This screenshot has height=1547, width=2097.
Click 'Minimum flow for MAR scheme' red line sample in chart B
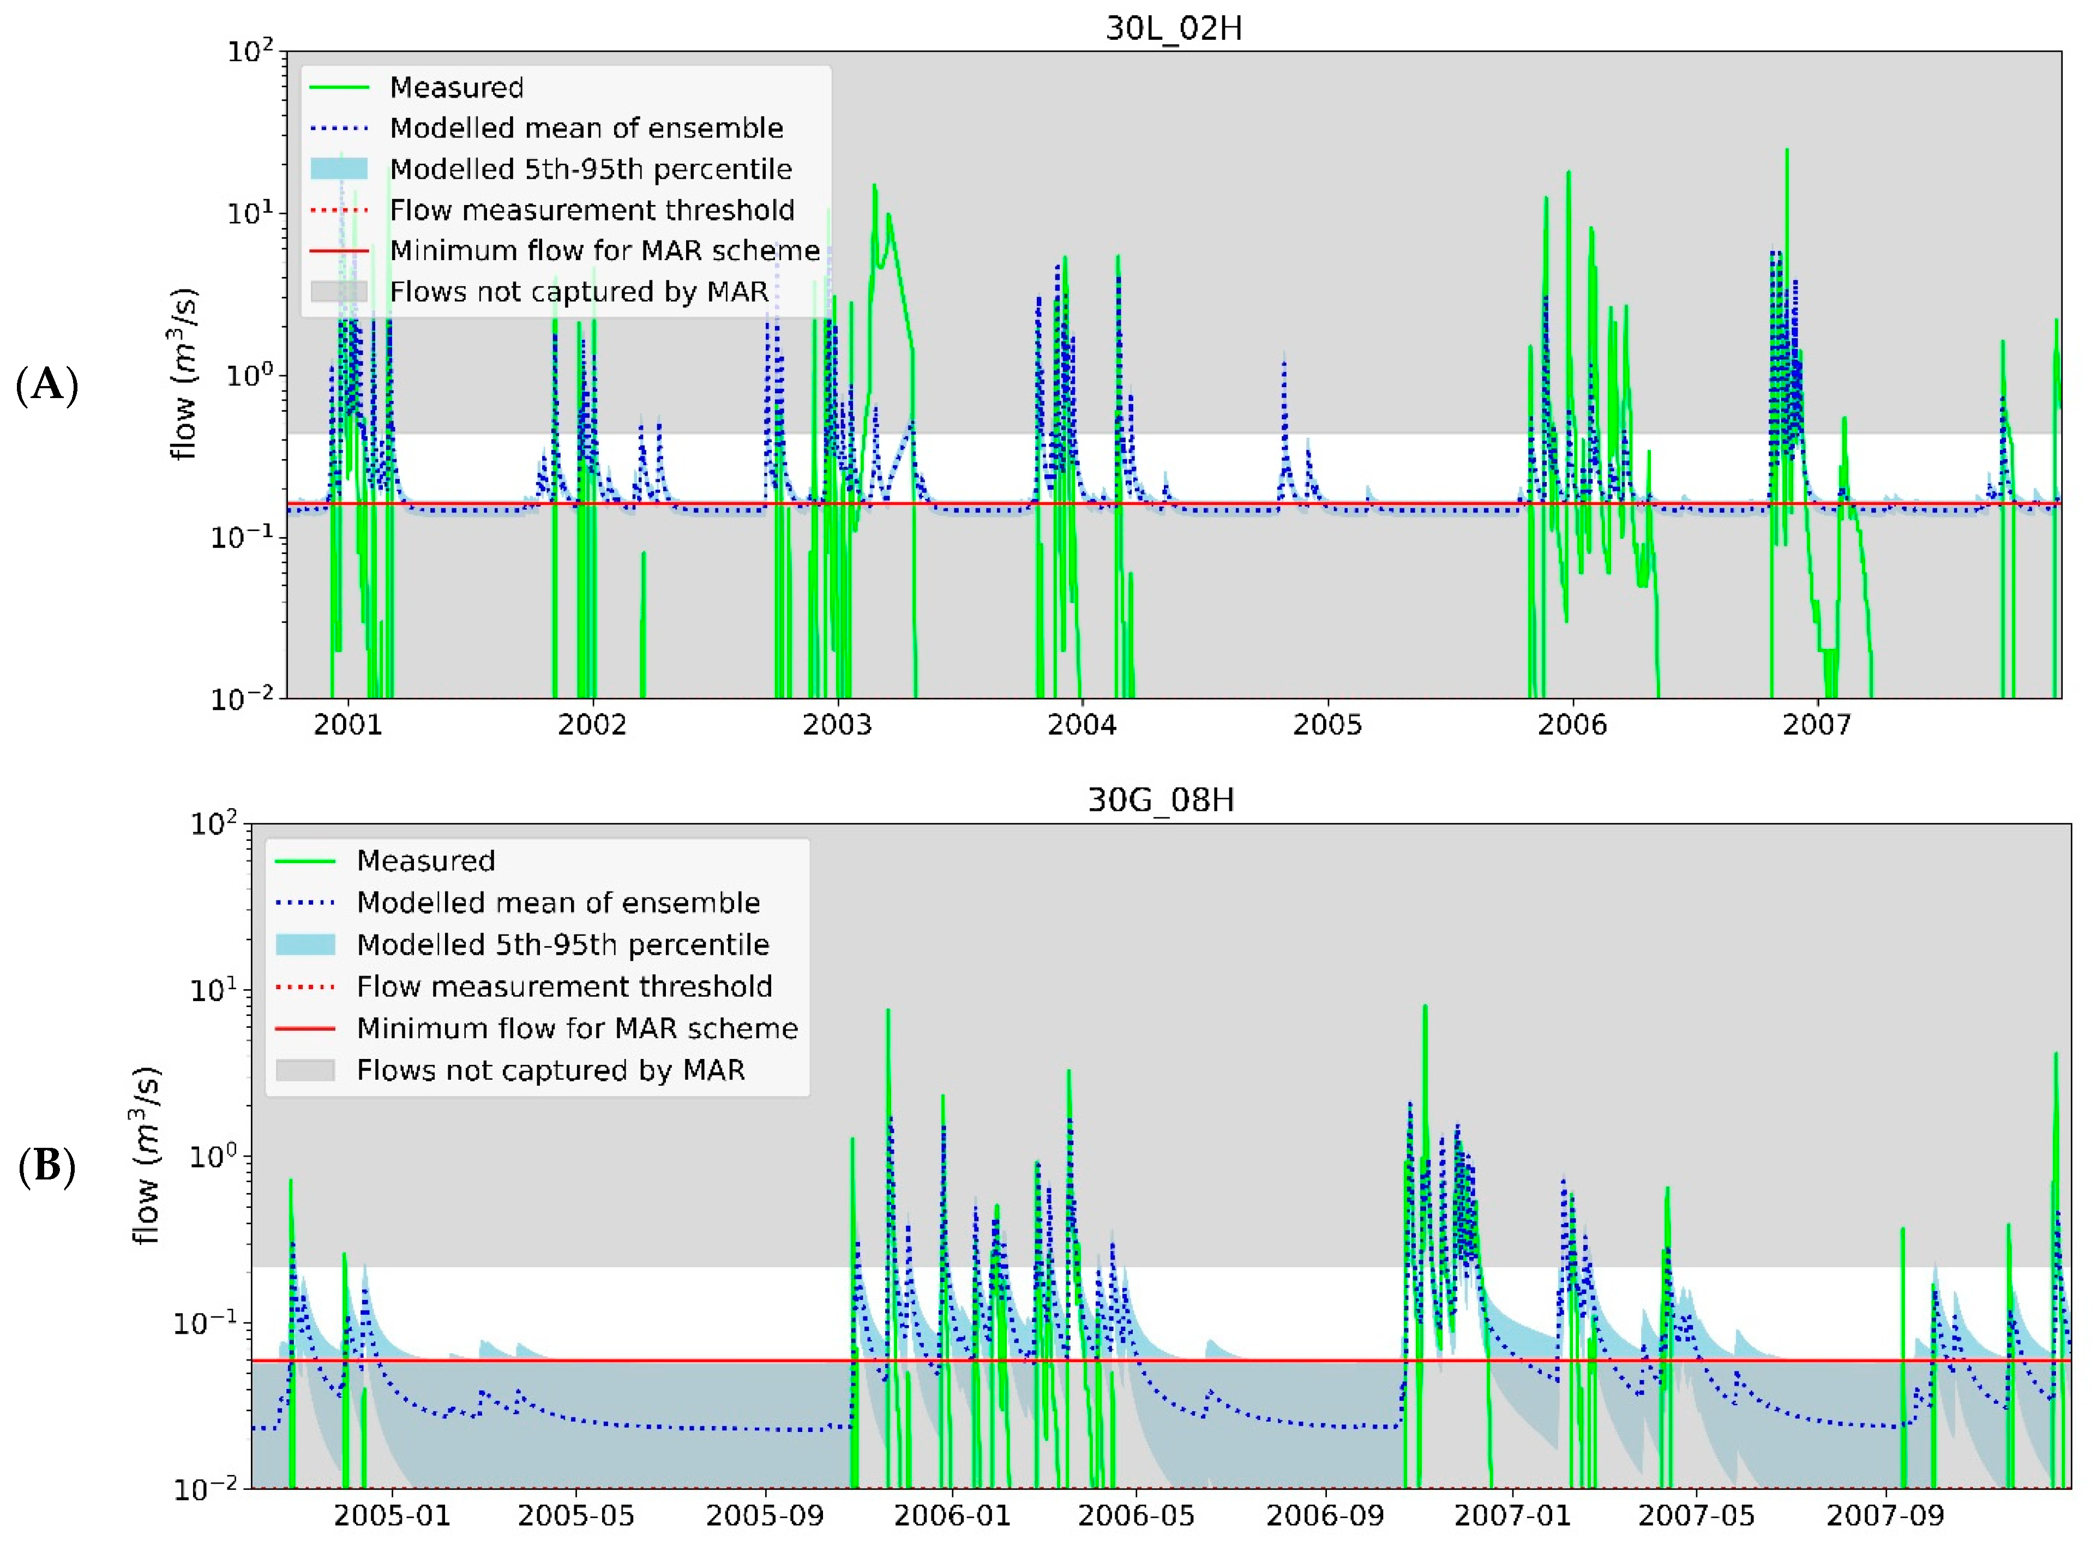point(305,1029)
